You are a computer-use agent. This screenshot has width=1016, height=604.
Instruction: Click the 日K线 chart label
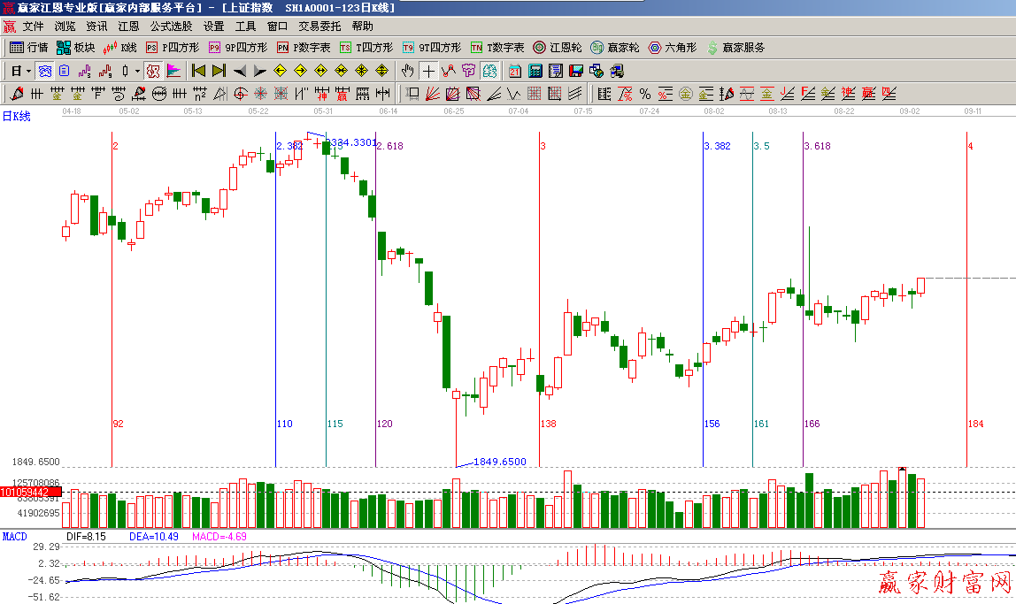pos(17,116)
